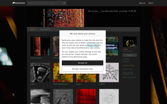Click Contact k-lxm
This screenshot has width=167, height=104.
tap(127, 69)
